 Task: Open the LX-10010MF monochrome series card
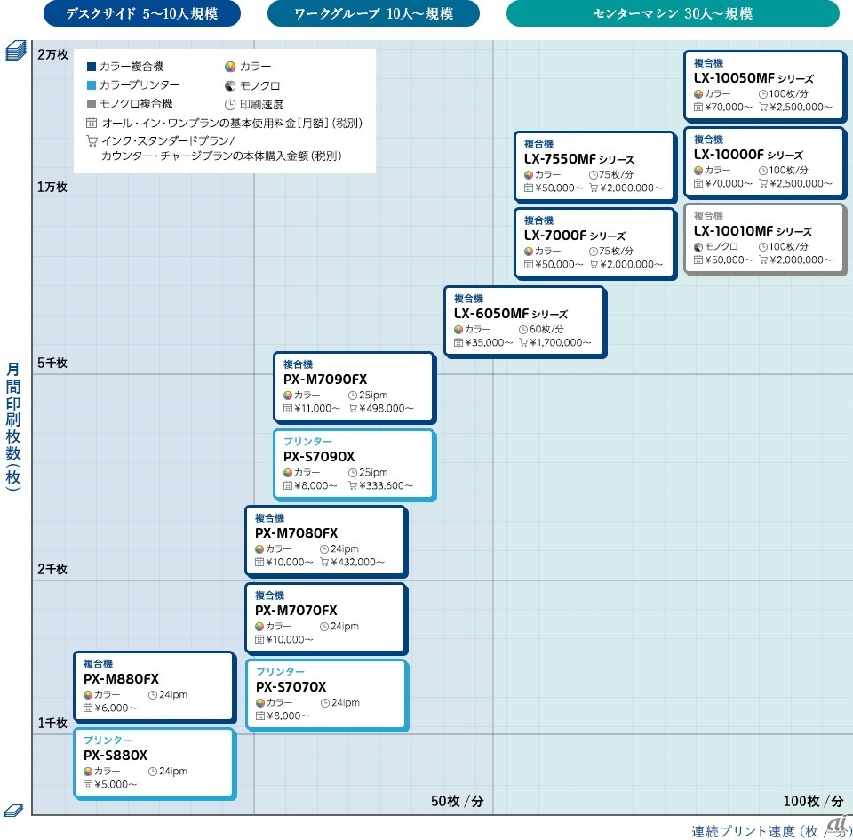tap(765, 239)
